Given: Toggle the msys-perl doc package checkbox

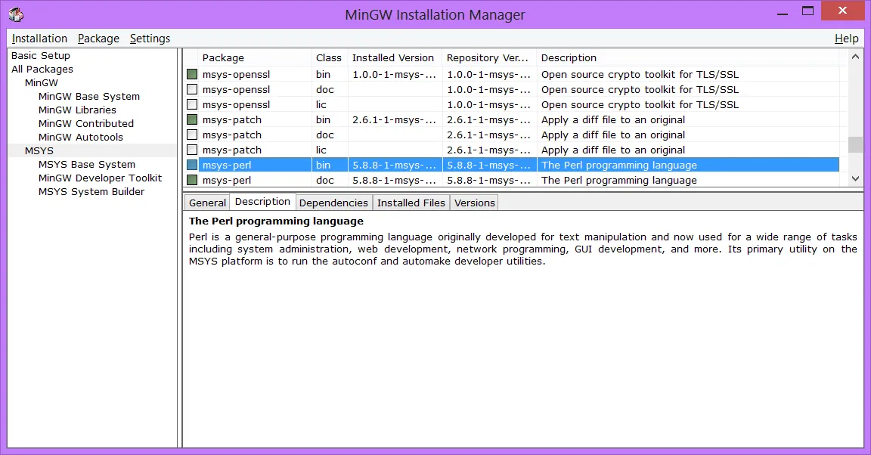Looking at the screenshot, I should point(192,179).
